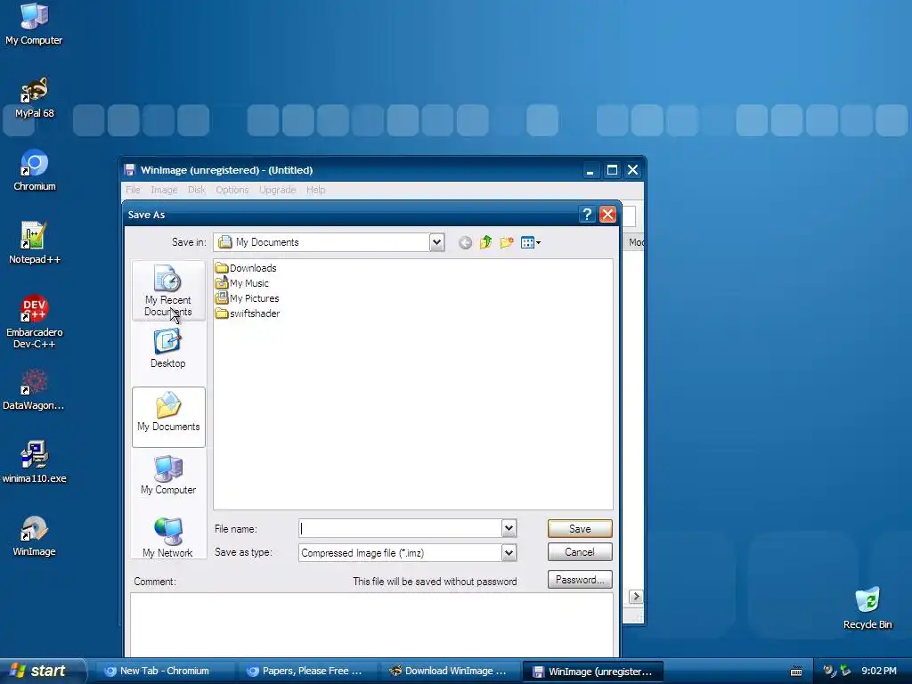Select Chromium desktop shortcut
This screenshot has height=684, width=912.
[35, 170]
